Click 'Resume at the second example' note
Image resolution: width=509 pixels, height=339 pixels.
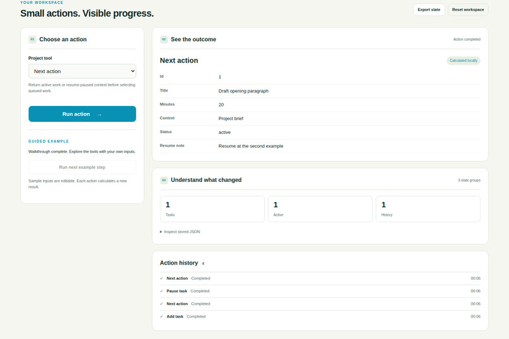click(x=251, y=146)
